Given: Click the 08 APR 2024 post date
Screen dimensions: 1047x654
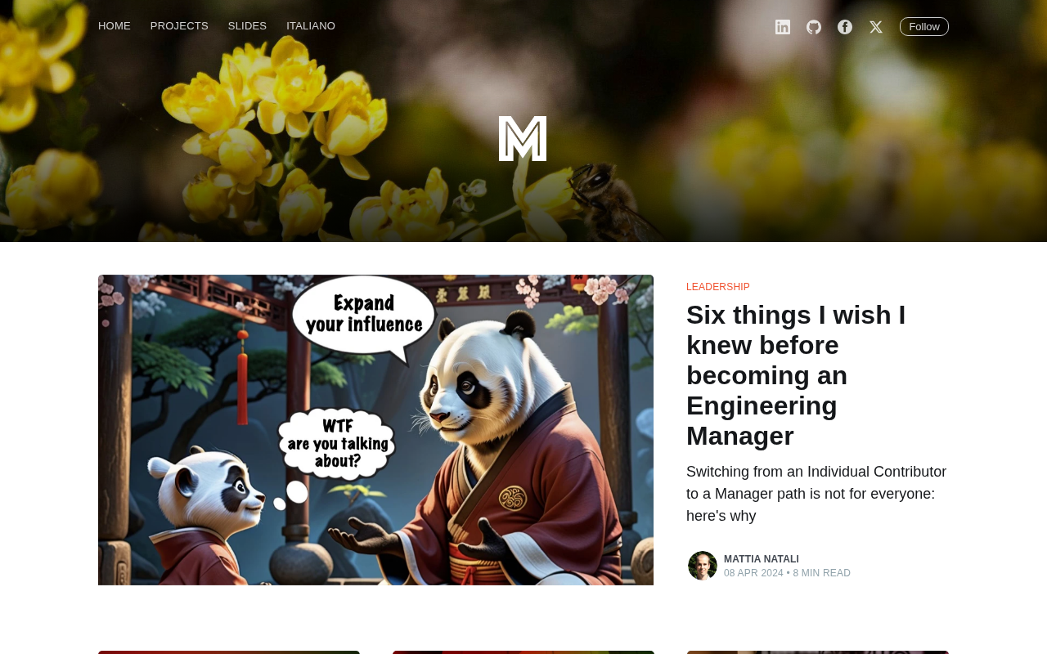Looking at the screenshot, I should click(753, 573).
